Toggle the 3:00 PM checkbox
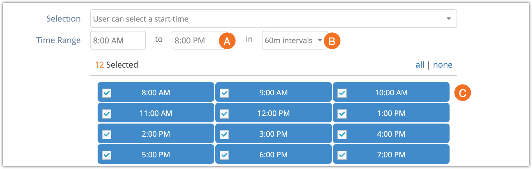Image resolution: width=532 pixels, height=169 pixels. tap(224, 135)
